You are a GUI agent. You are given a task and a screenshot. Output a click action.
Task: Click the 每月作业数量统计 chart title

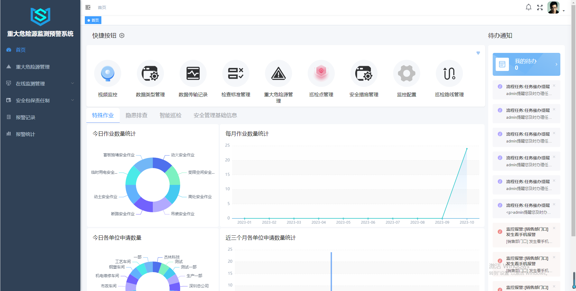pos(247,134)
